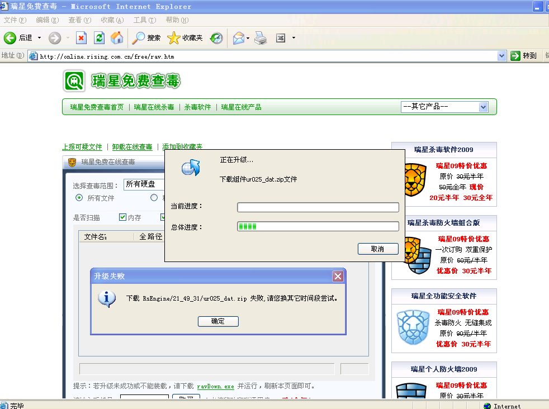549x409 pixels.
Task: Click 取消 to cancel the upgrade
Action: coord(378,249)
